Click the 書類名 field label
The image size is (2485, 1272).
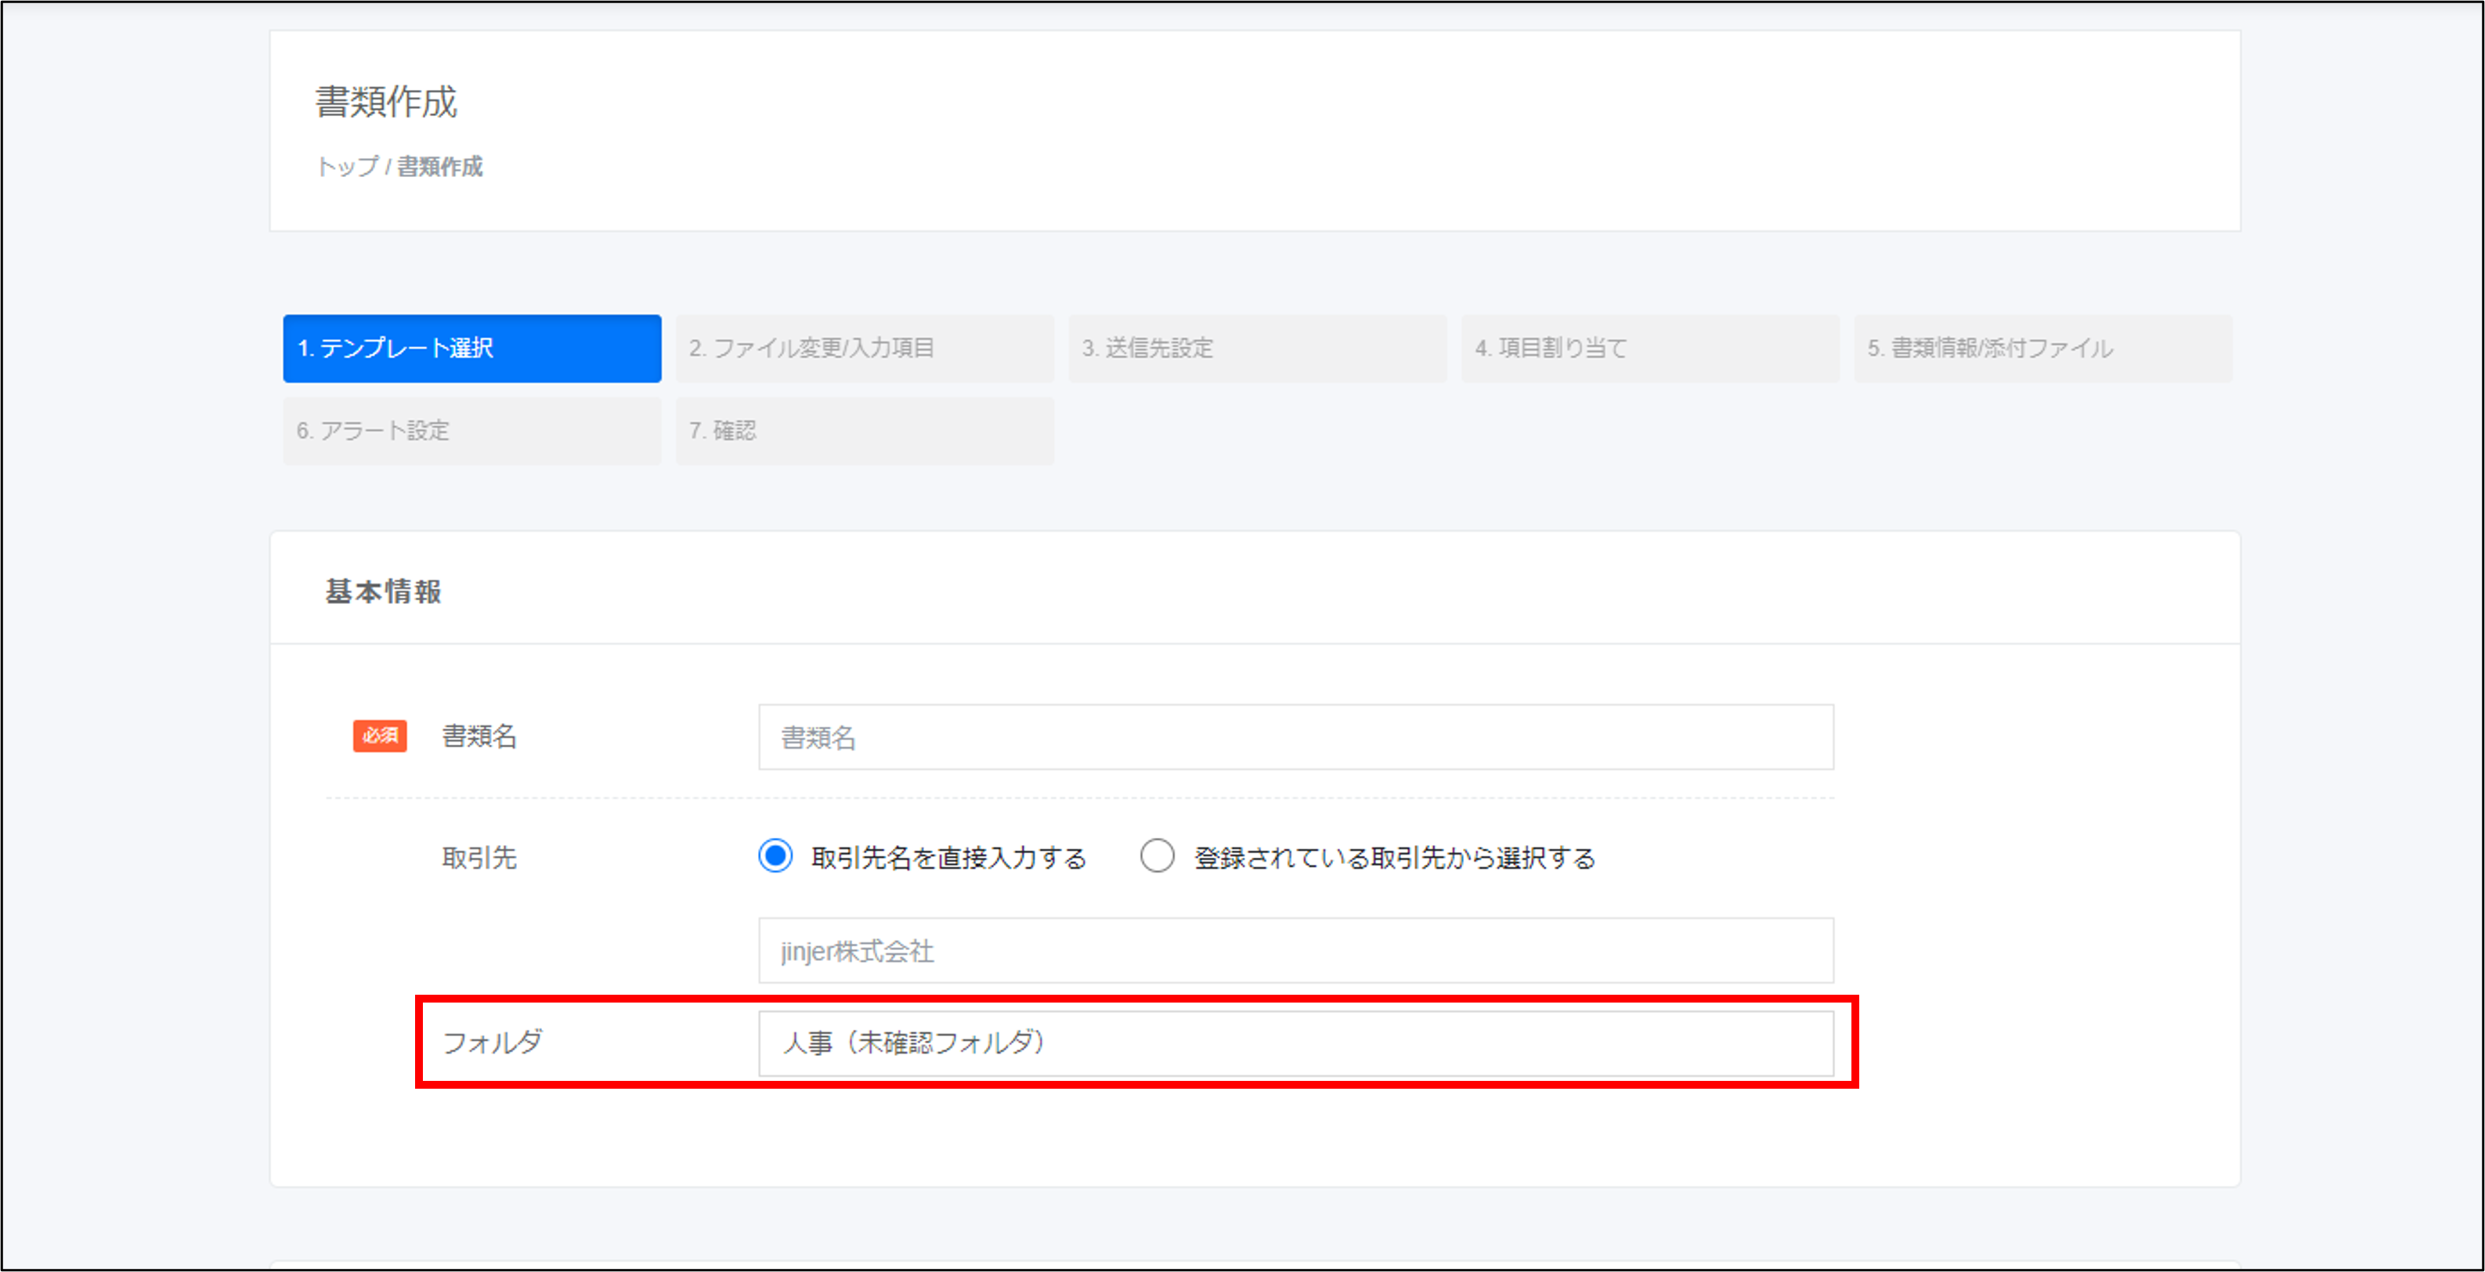(479, 736)
